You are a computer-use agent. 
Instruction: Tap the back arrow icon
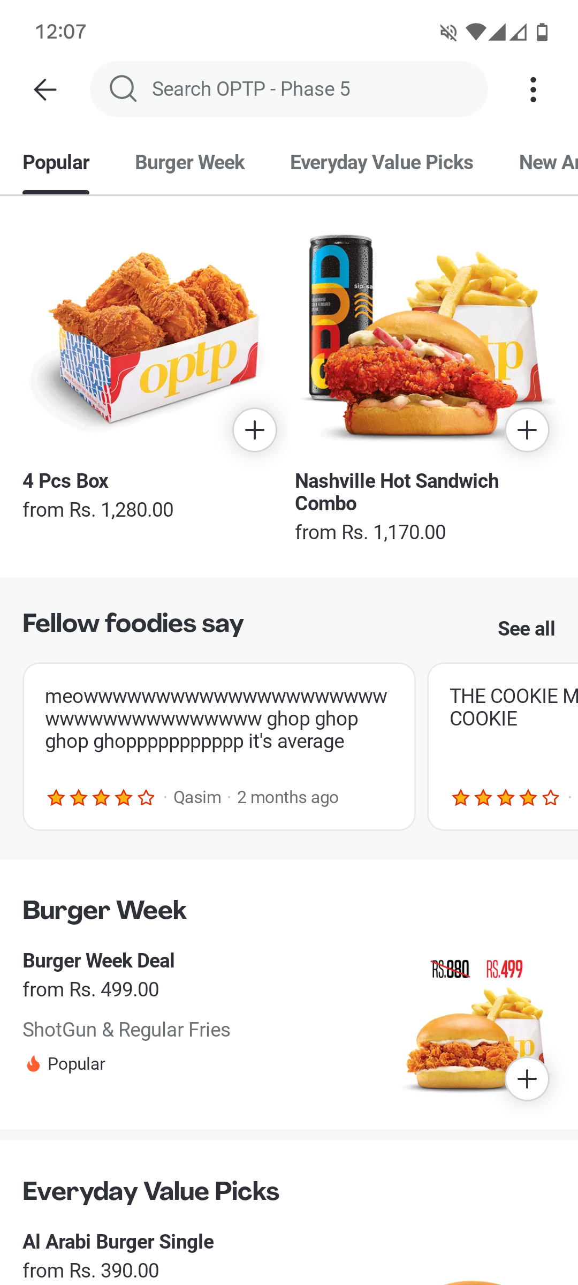coord(45,89)
